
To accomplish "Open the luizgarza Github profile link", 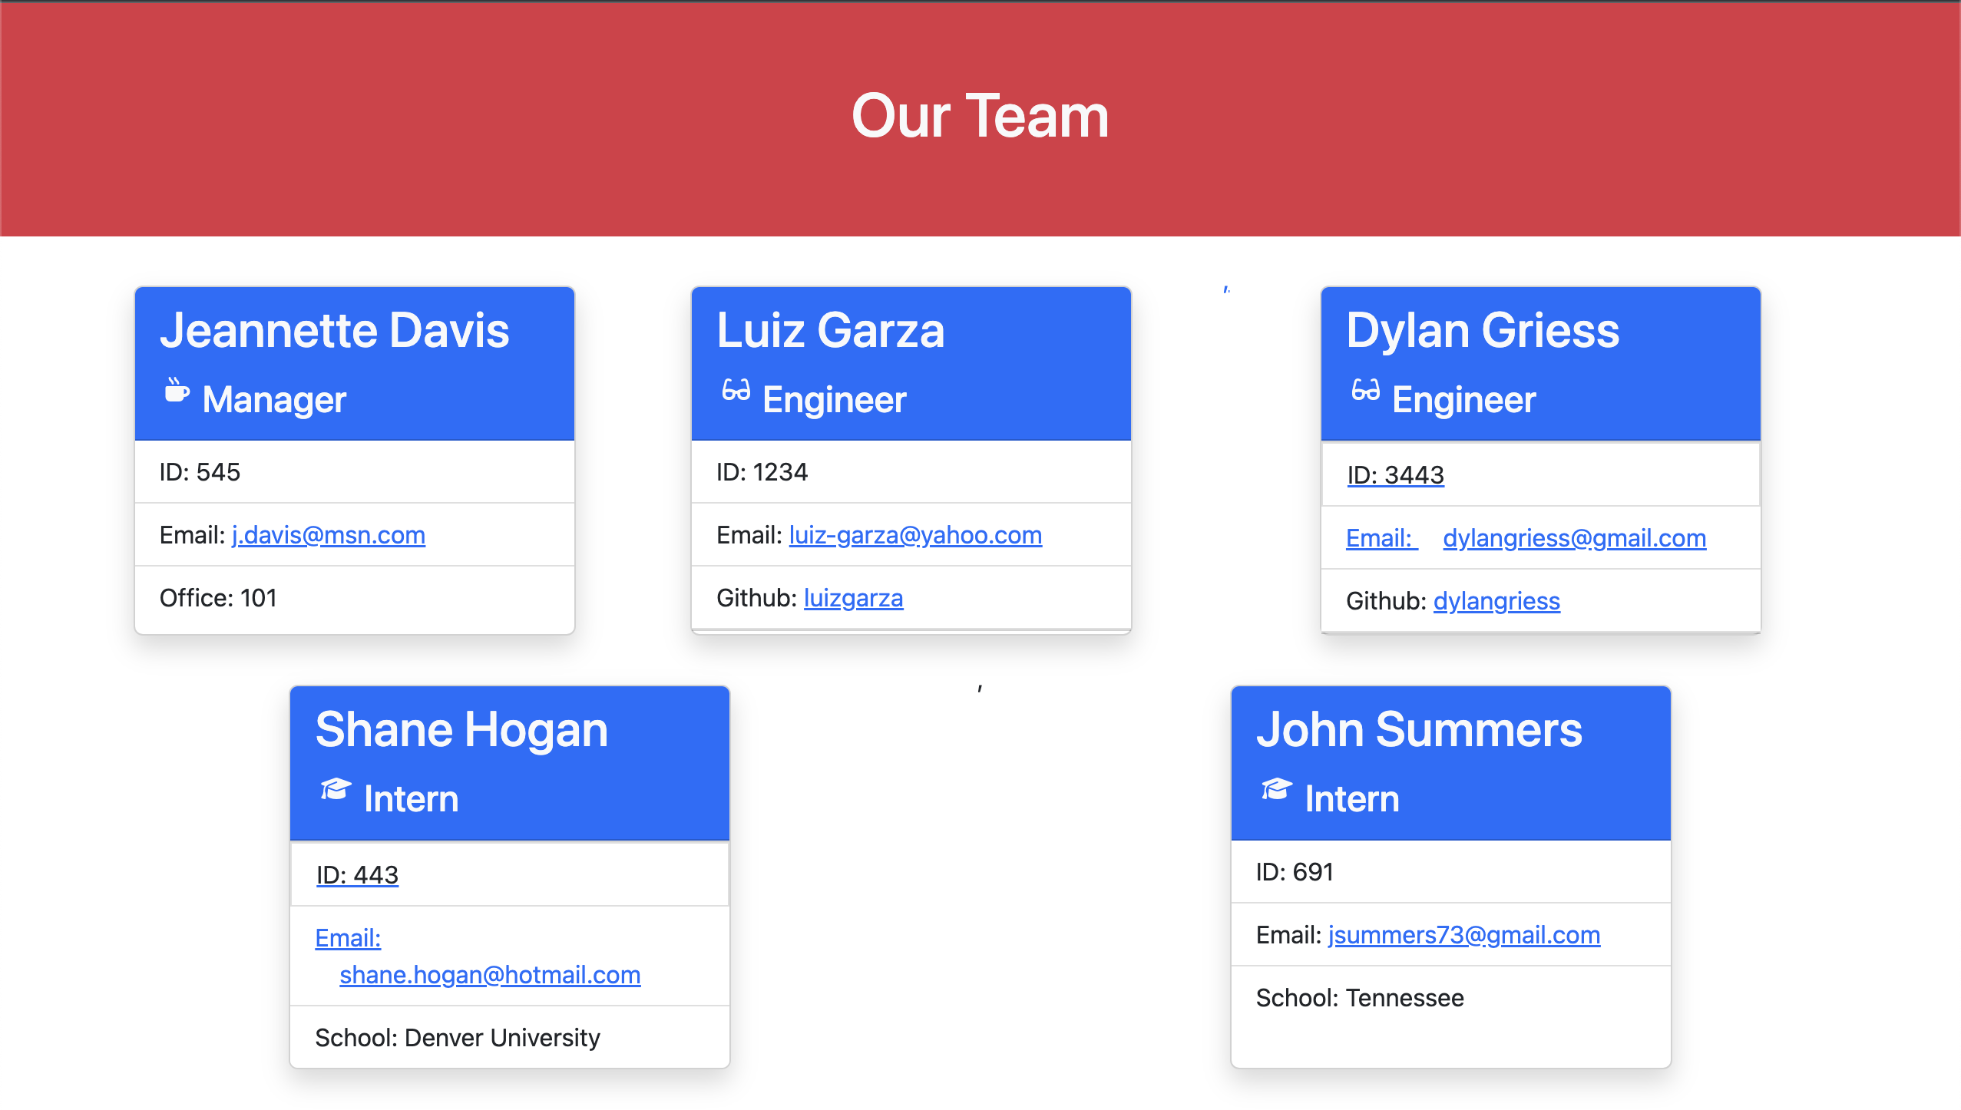I will (x=854, y=597).
